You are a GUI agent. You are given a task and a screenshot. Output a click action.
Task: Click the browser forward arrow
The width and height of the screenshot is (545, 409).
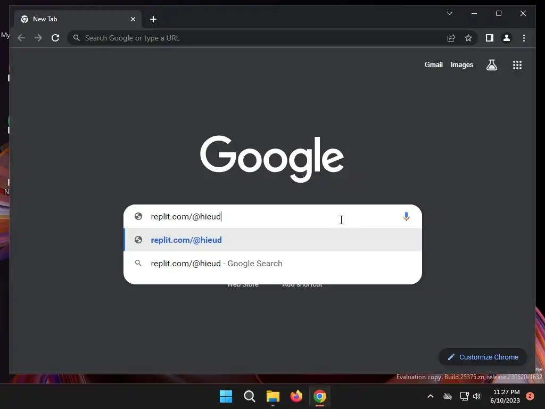[x=38, y=38]
